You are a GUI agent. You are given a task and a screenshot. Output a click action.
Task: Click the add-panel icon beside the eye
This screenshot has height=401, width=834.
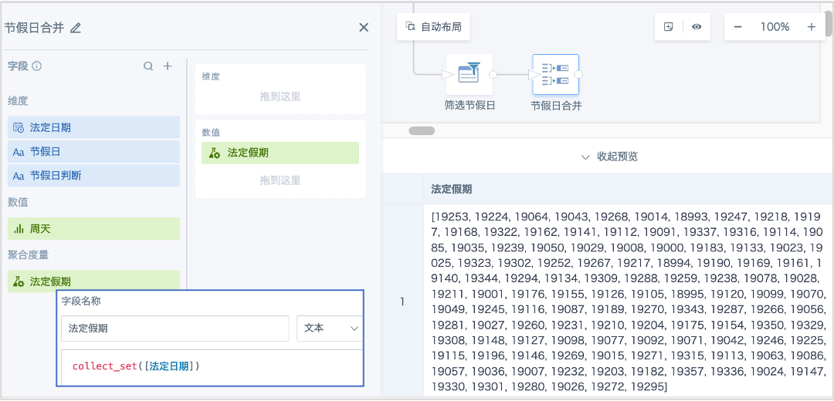tap(669, 26)
